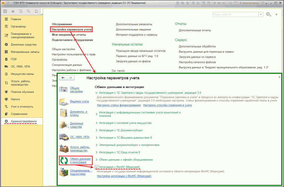Open Настройка параметров учета menu link

[x=72, y=29]
